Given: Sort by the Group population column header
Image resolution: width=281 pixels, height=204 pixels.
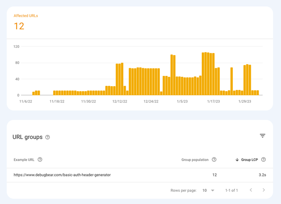Looking at the screenshot, I should 195,160.
